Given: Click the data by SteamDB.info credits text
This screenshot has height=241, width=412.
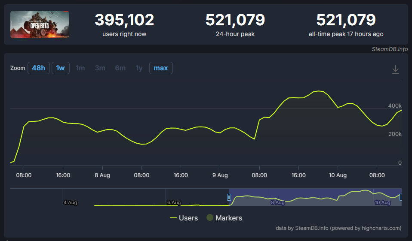Looking at the screenshot, I should (338, 228).
